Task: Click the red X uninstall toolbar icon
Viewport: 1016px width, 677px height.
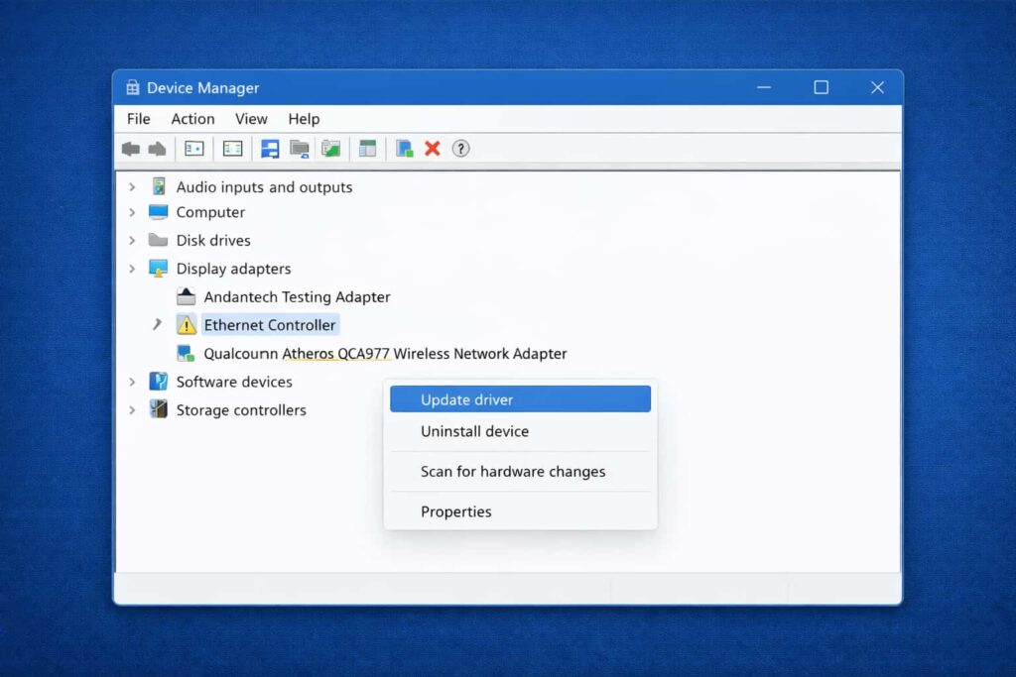Action: pyautogui.click(x=433, y=149)
